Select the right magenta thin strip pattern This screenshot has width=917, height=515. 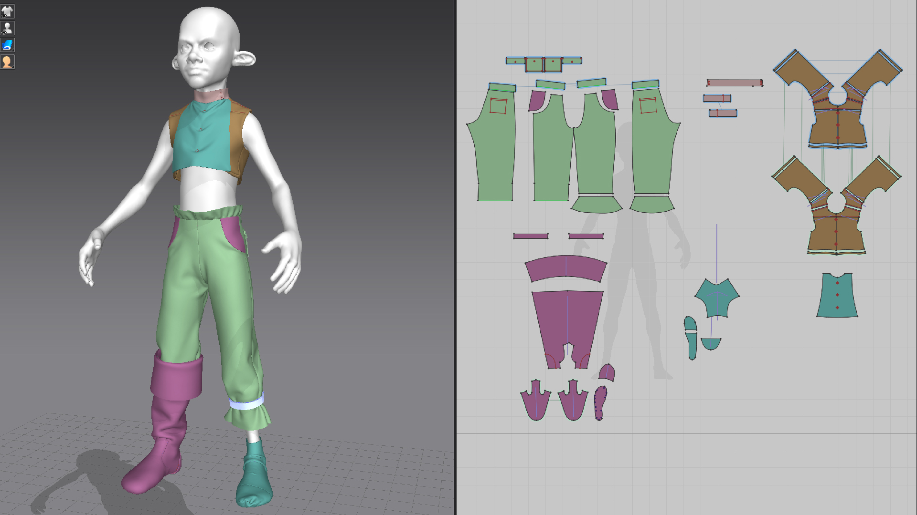click(x=586, y=236)
